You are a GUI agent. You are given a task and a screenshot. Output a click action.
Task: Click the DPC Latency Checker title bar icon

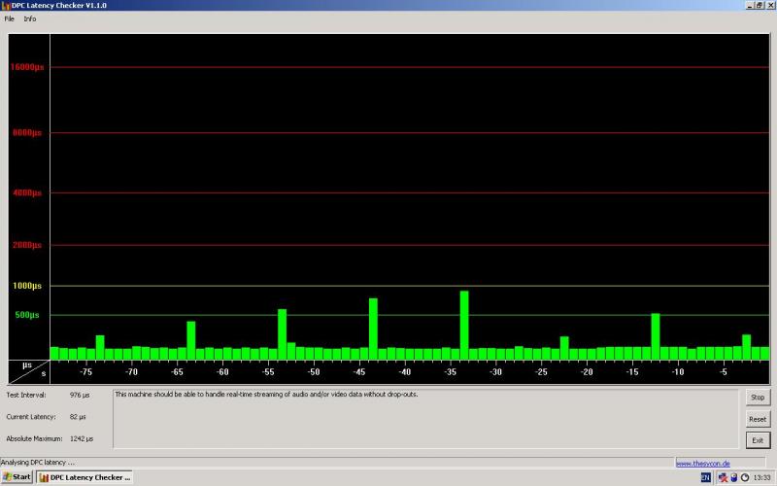(x=6, y=6)
